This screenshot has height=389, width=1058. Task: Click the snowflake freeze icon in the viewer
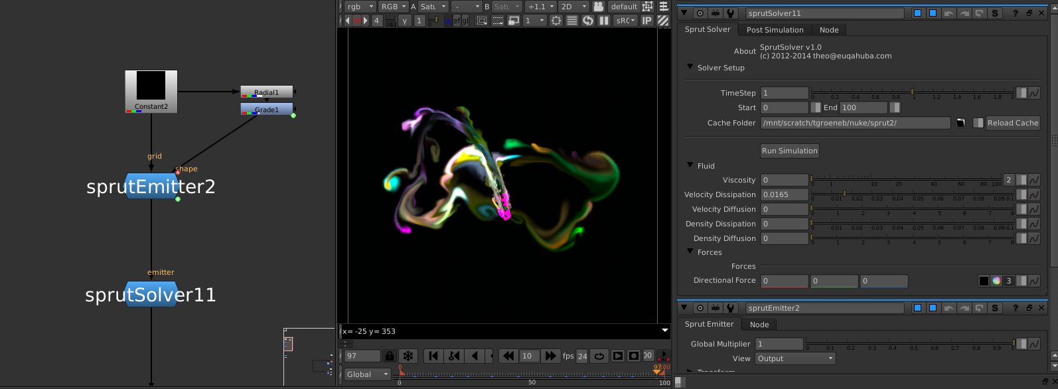pos(408,356)
